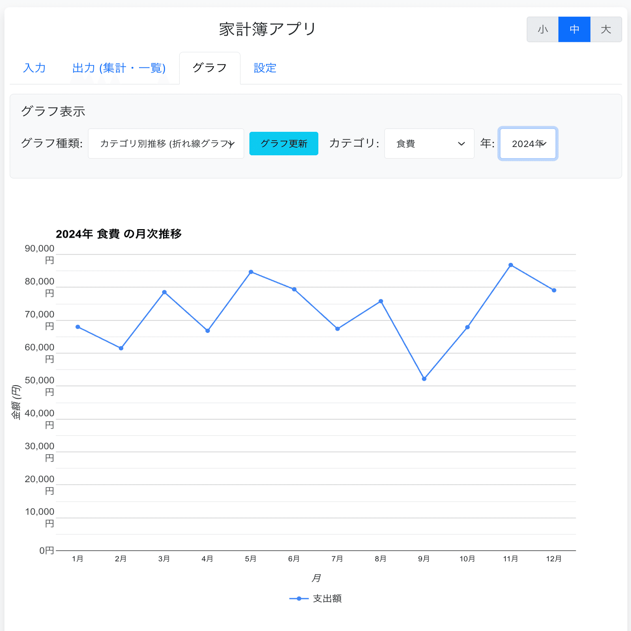Open the 設定 tab

coord(265,68)
